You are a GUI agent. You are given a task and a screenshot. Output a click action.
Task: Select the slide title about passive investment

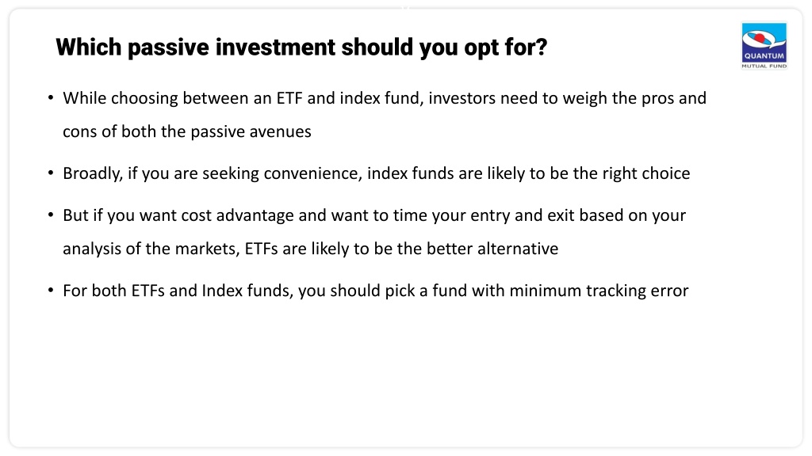click(x=301, y=47)
